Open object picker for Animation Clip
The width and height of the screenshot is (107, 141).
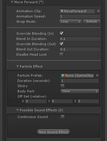[98, 11]
